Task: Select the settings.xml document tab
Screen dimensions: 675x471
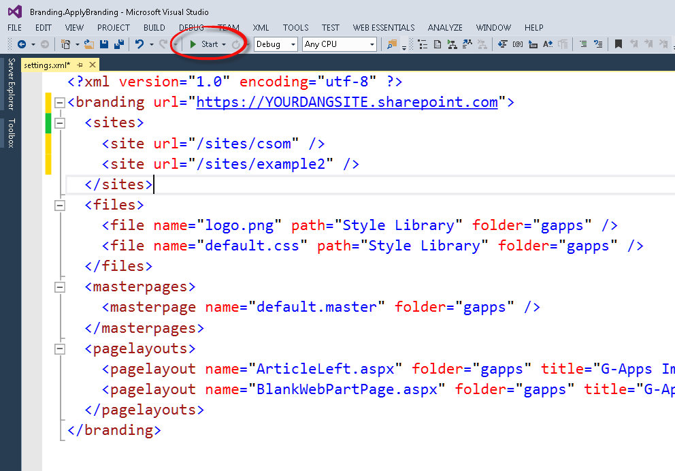Action: 48,65
